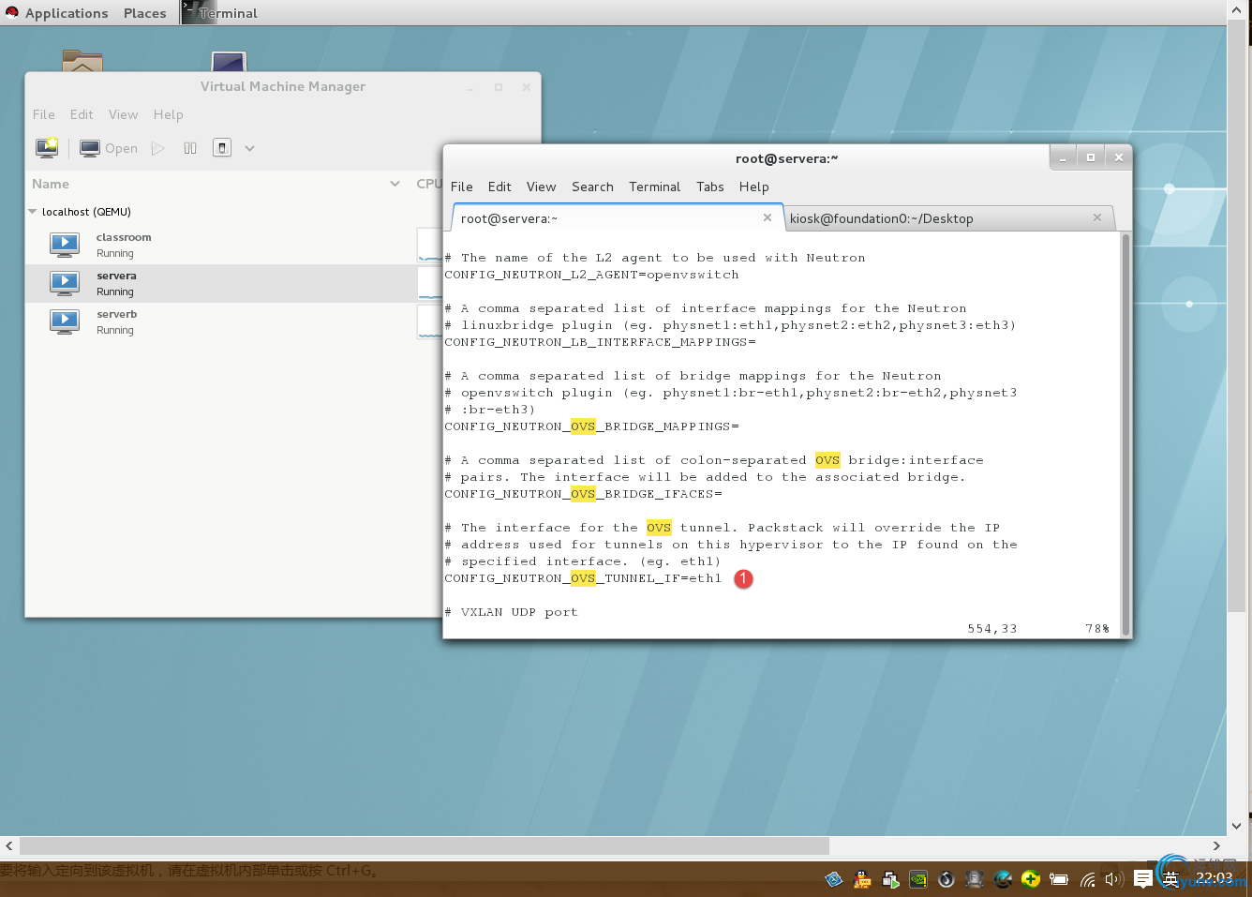Close the root@servera terminal tab
1252x897 pixels.
coord(768,217)
